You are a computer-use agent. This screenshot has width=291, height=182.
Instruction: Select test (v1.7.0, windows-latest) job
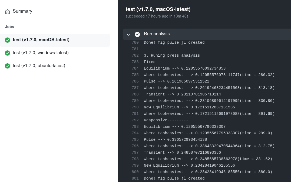click(x=55, y=53)
